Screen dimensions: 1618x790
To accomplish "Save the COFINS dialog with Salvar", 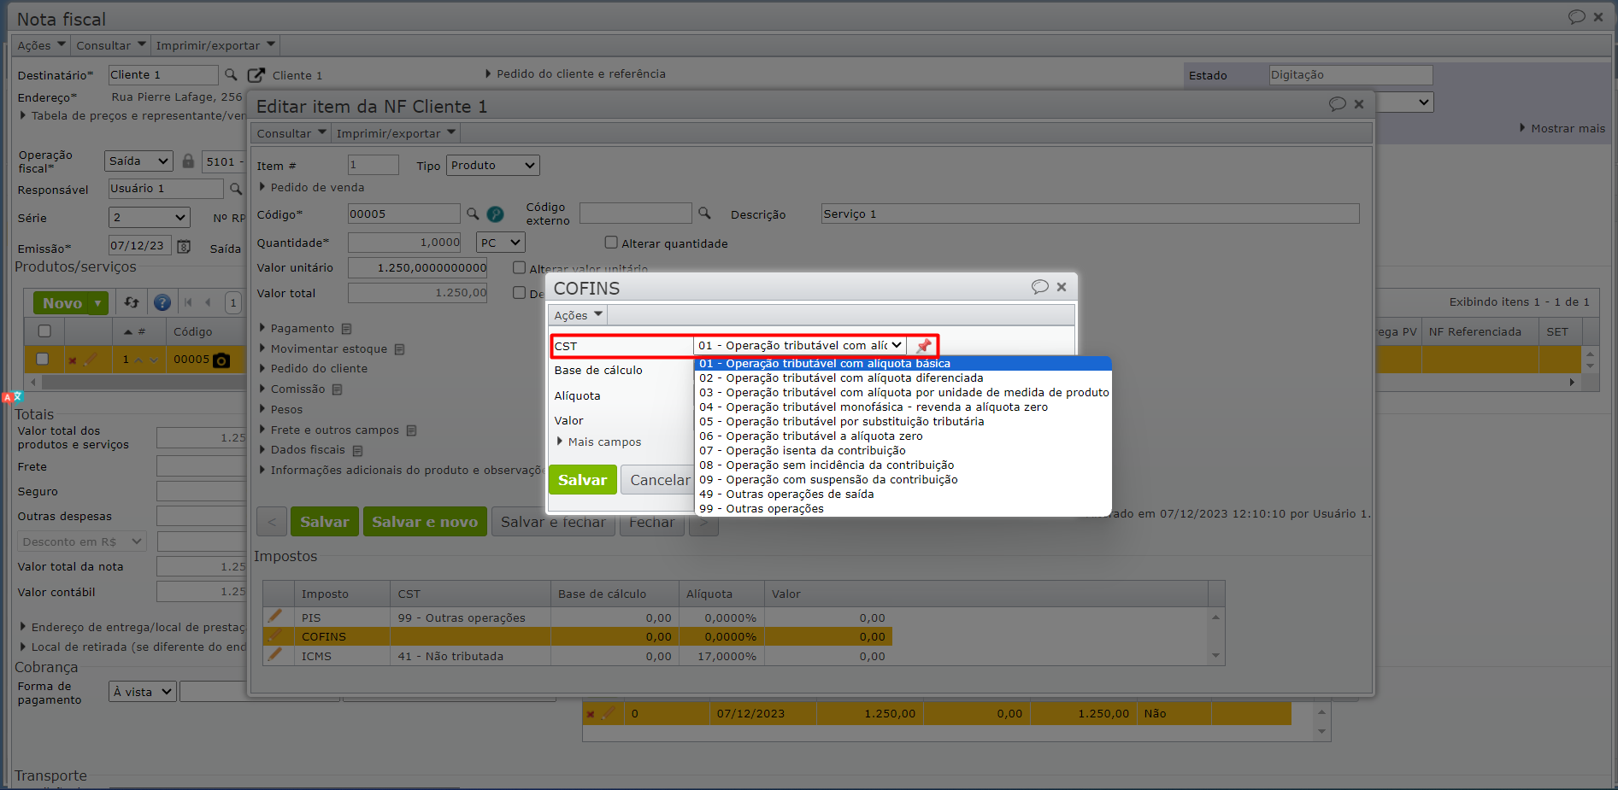I will (x=582, y=480).
